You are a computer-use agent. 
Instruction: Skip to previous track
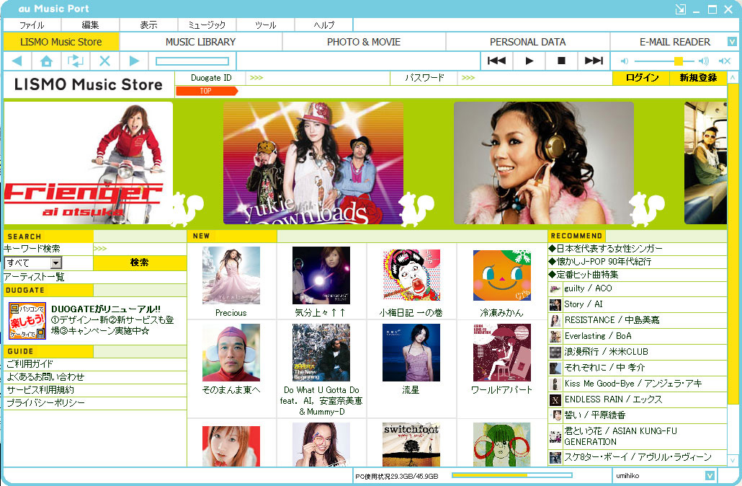click(496, 61)
